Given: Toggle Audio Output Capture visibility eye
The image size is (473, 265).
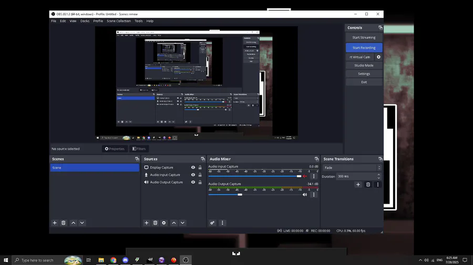Looking at the screenshot, I should point(193,182).
